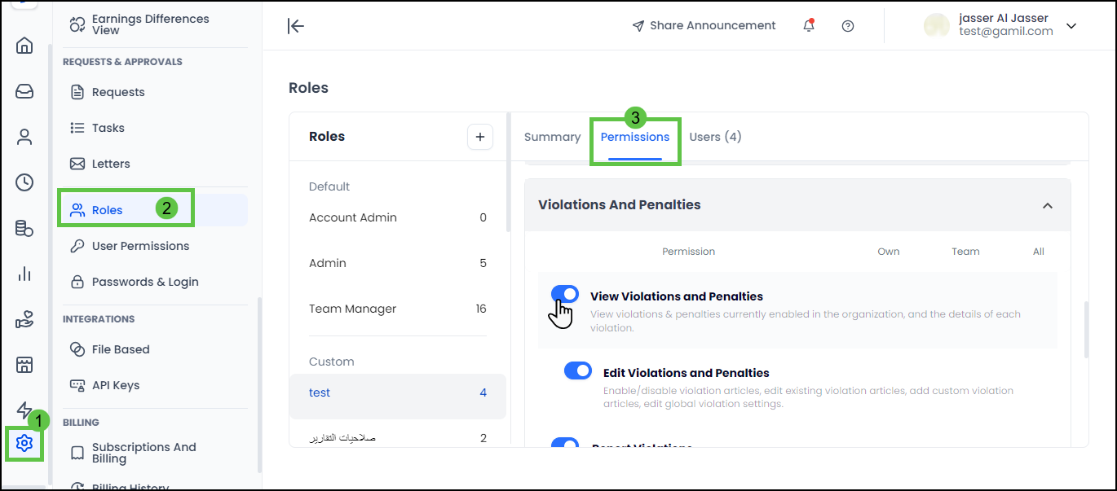1117x491 pixels.
Task: Click the permissions panel vertical scrollbar
Action: tap(1085, 330)
